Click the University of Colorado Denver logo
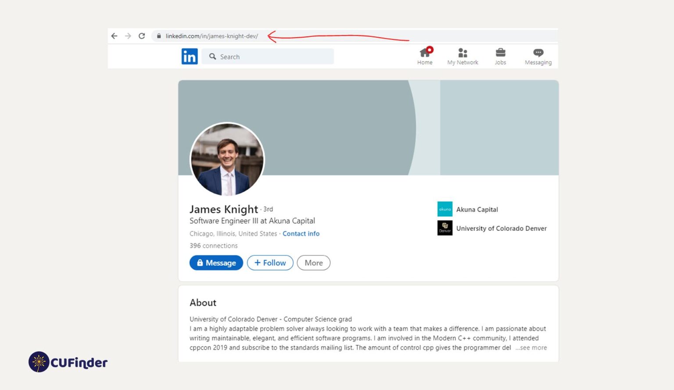This screenshot has height=390, width=674. (445, 228)
